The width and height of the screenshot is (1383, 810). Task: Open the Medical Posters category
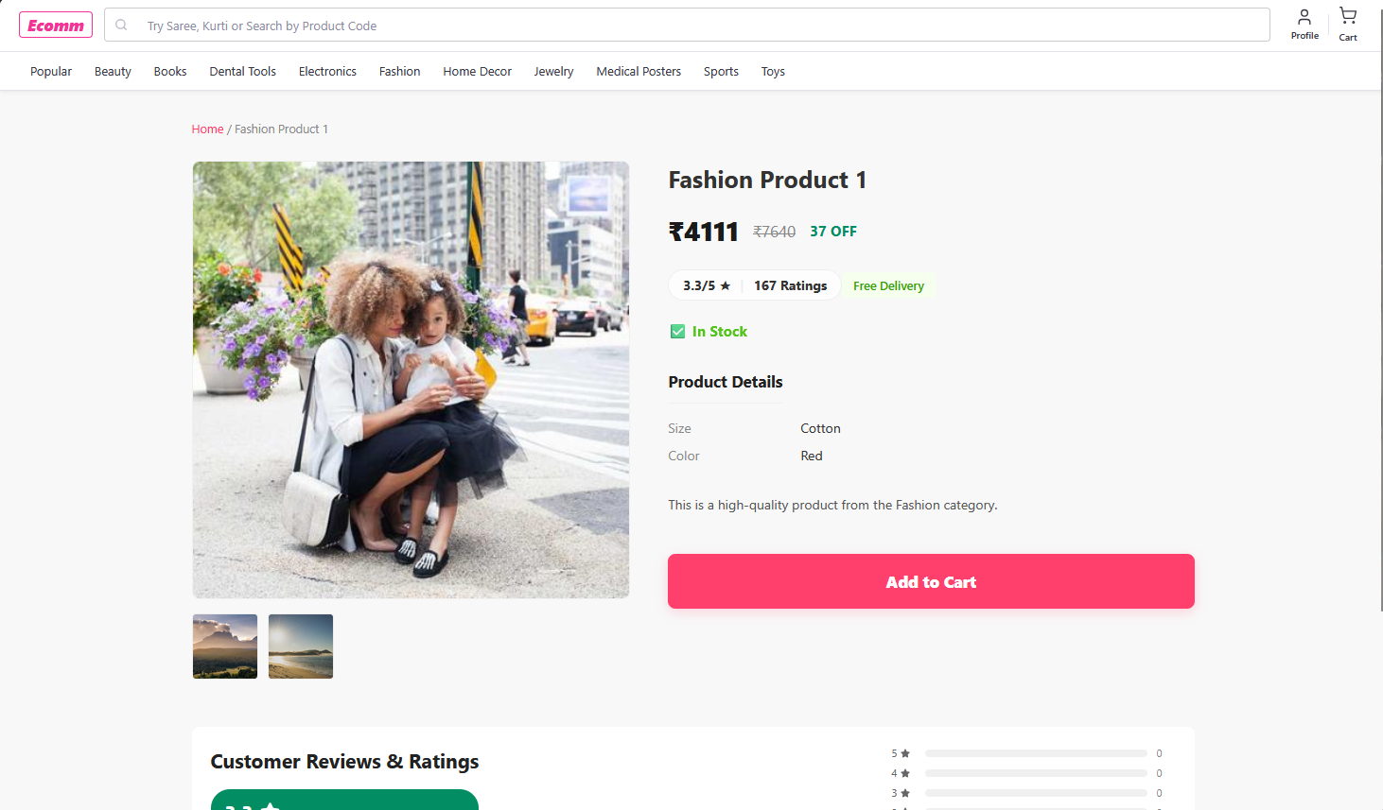coord(639,72)
